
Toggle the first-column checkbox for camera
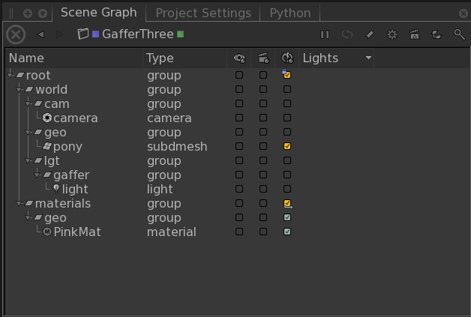pyautogui.click(x=239, y=118)
